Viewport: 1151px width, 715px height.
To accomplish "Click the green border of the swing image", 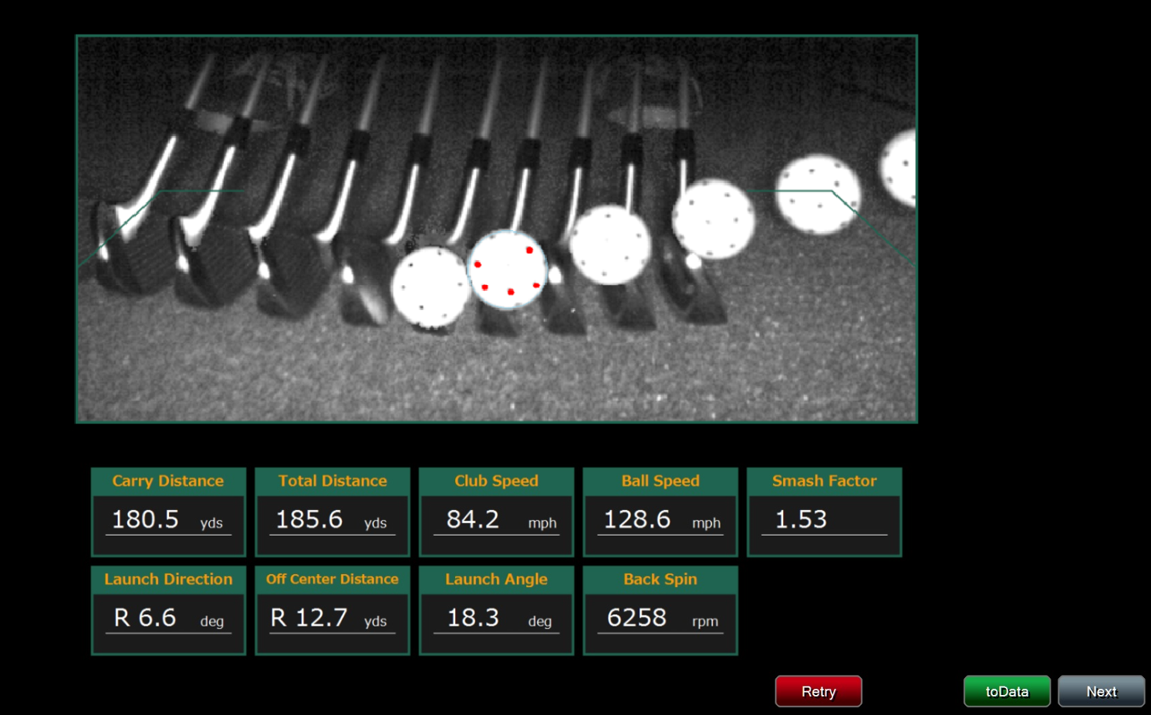I will pos(496,35).
